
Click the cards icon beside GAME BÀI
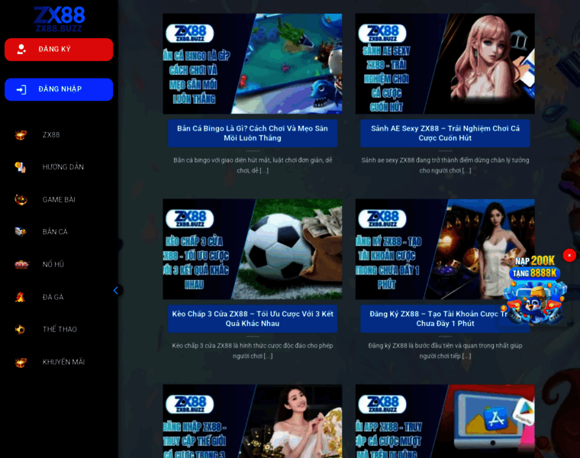pos(21,200)
